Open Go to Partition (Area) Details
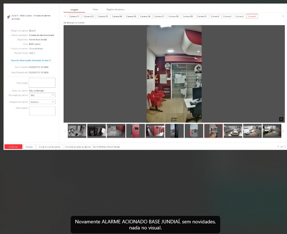The height and width of the screenshot is (234, 287). (x=107, y=147)
